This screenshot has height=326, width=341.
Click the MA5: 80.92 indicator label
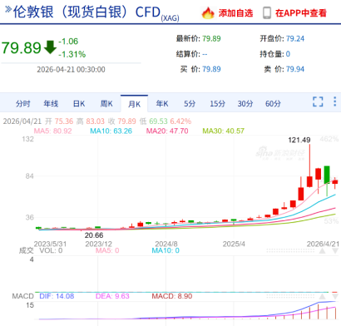[x=52, y=131]
